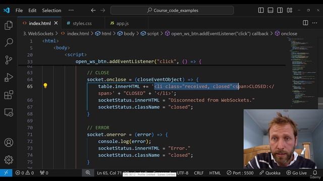323x181 pixels.
Task: Change CRLF end of line sequence
Action: tap(198, 173)
